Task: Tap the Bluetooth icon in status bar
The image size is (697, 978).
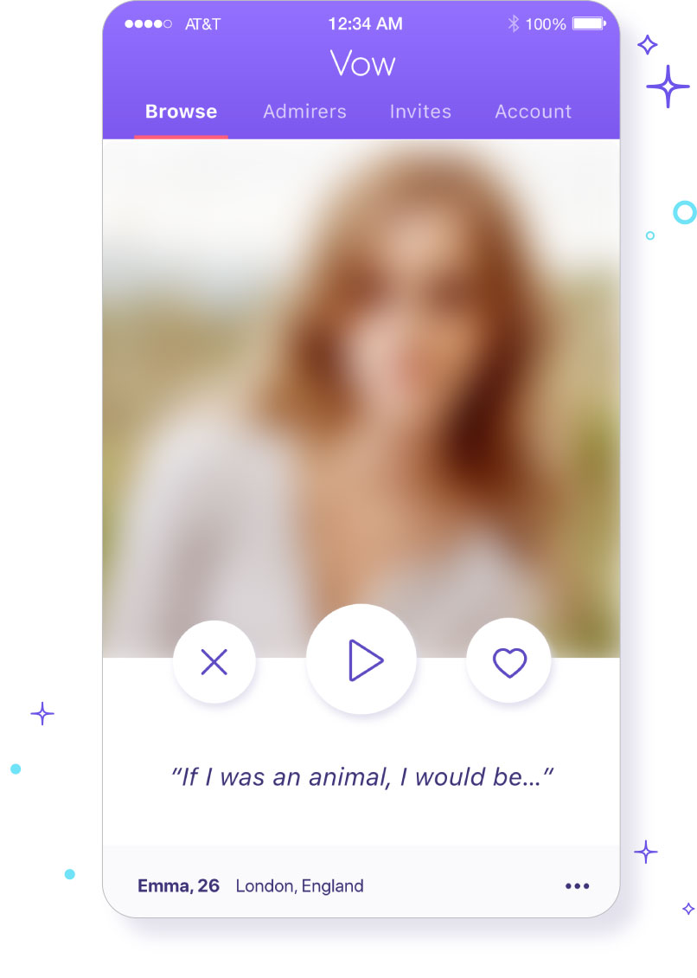Action: click(x=513, y=23)
